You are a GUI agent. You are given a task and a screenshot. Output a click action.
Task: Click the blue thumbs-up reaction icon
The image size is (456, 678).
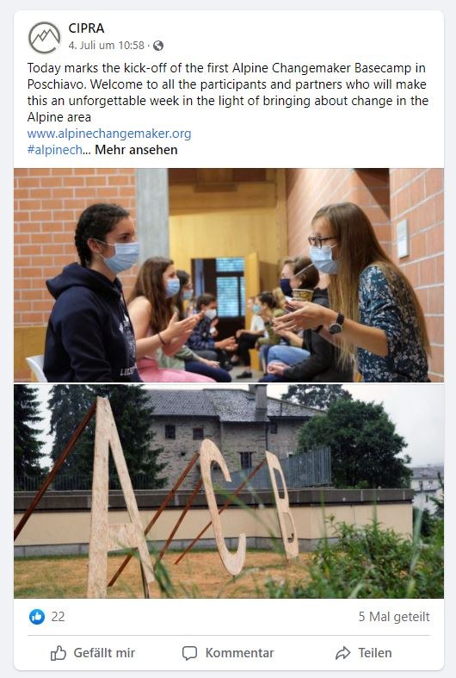[37, 617]
